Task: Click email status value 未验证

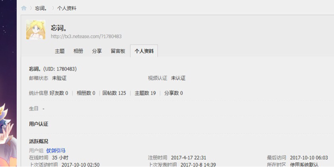Action: [59, 78]
